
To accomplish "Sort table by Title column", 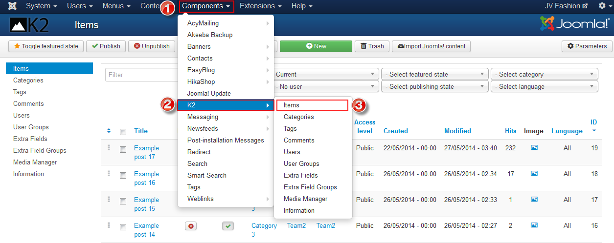I will tap(141, 131).
